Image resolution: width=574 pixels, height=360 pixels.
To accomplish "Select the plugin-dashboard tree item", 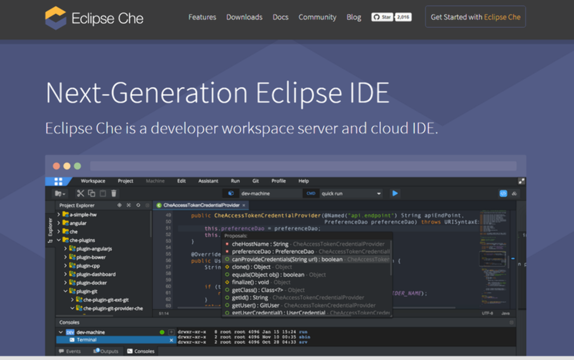I will (96, 274).
